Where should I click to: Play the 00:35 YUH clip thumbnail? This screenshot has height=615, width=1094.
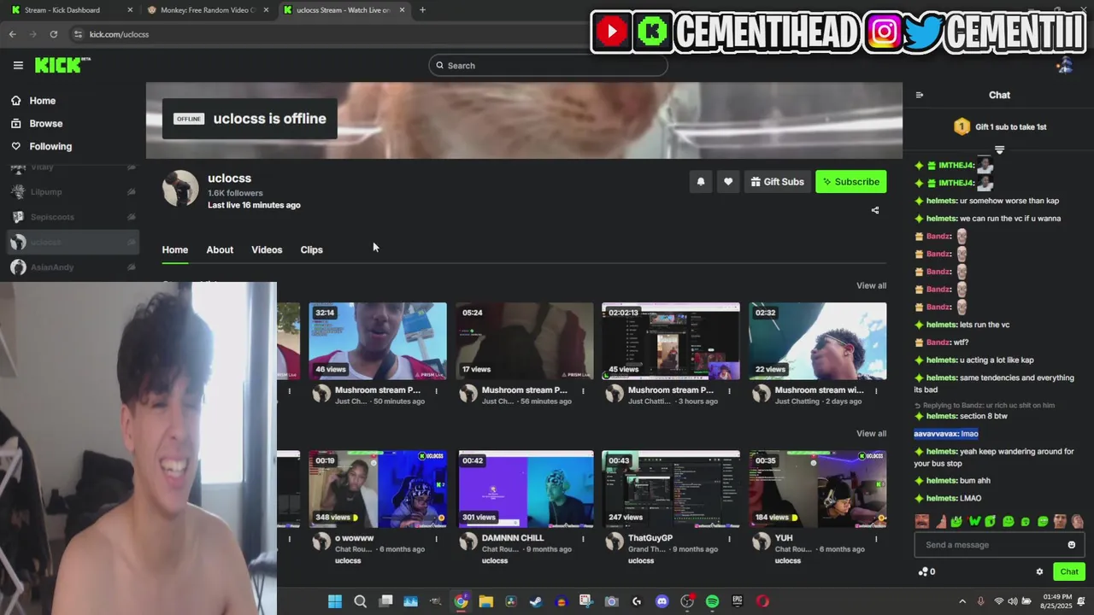(818, 489)
